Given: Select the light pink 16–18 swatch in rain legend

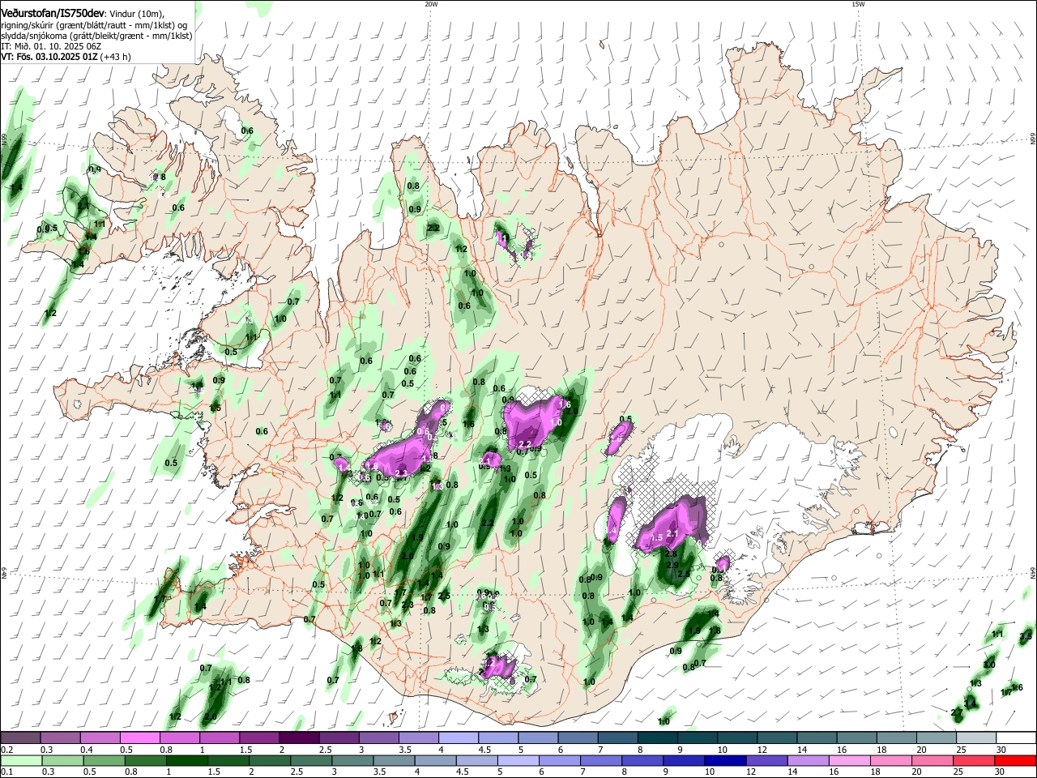Looking at the screenshot, I should tap(849, 760).
